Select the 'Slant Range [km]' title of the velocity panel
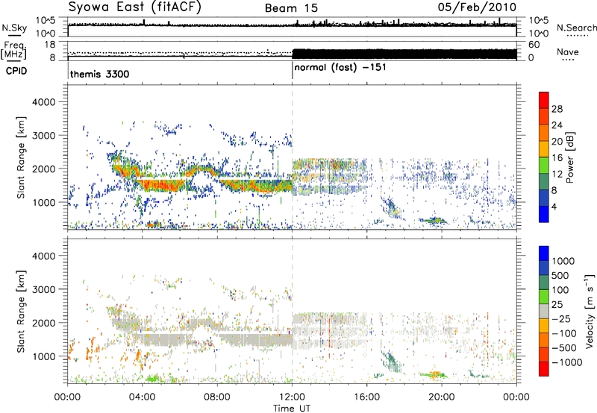The image size is (597, 413). (21, 312)
